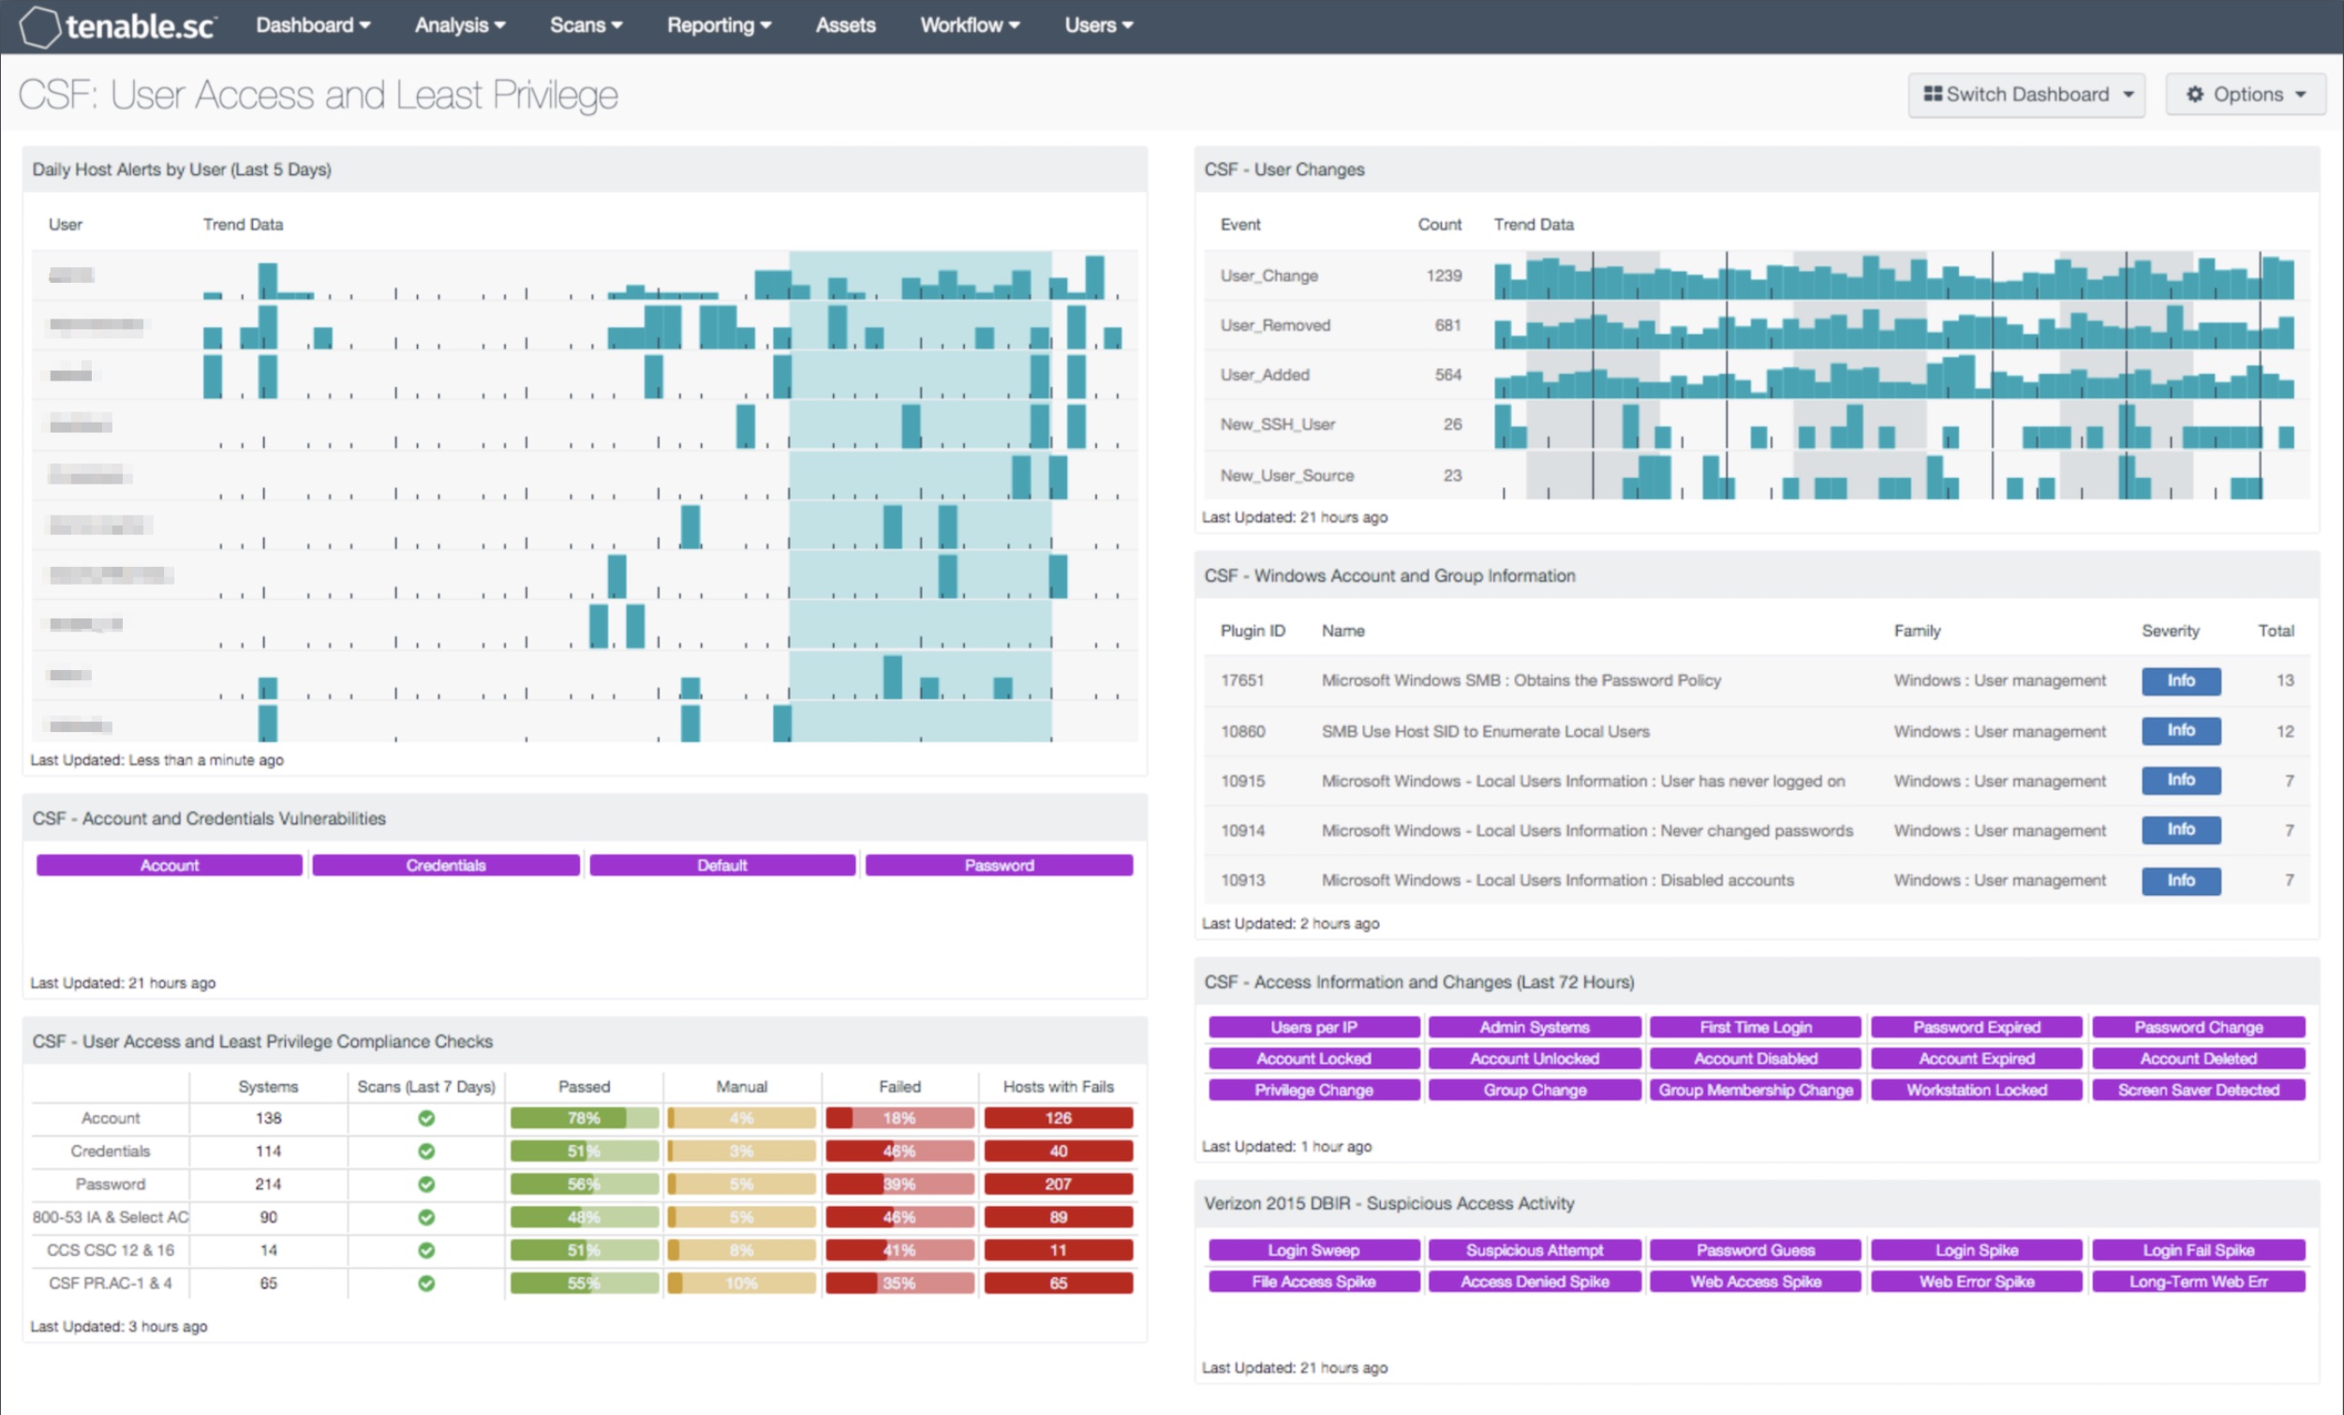Select the Account Locked indicator

(1313, 1059)
